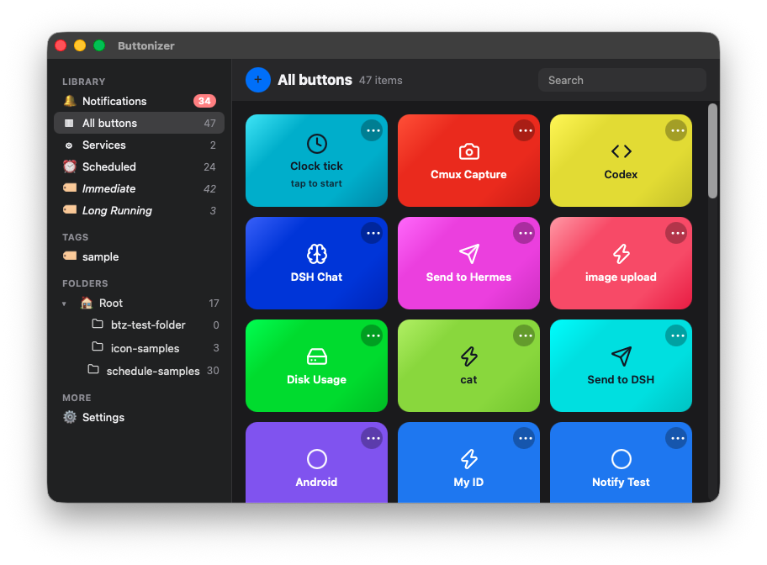Collapse the Root folder disclosure triangle
This screenshot has height=565, width=767.
(x=64, y=304)
